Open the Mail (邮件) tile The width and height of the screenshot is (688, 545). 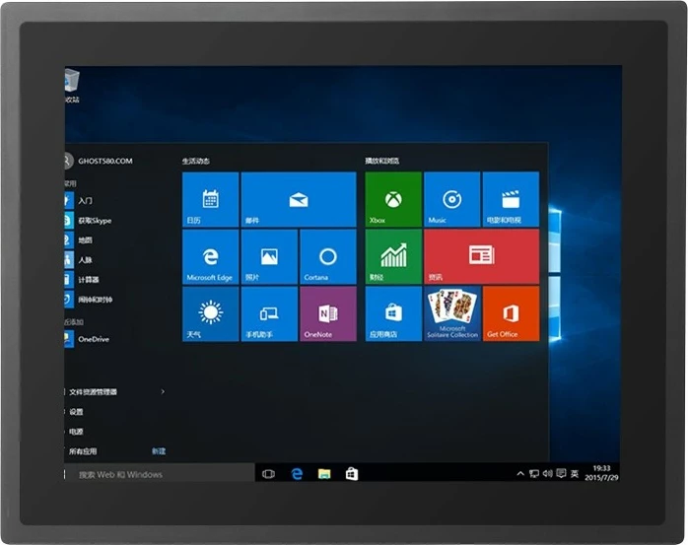tap(298, 200)
